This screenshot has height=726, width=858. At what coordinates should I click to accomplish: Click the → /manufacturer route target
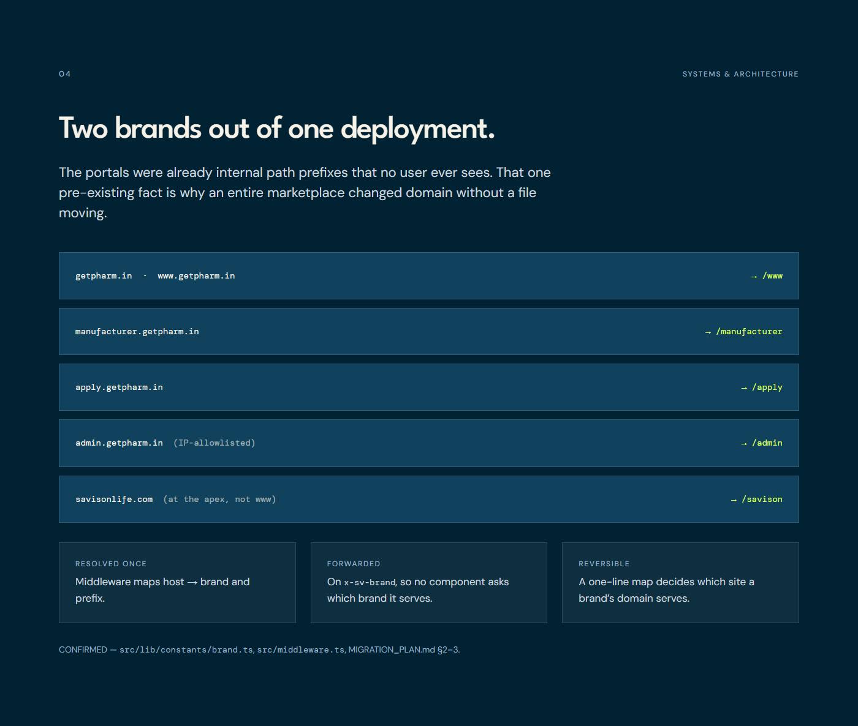tap(743, 331)
